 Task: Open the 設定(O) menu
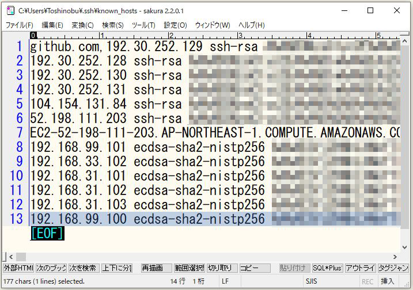point(176,25)
